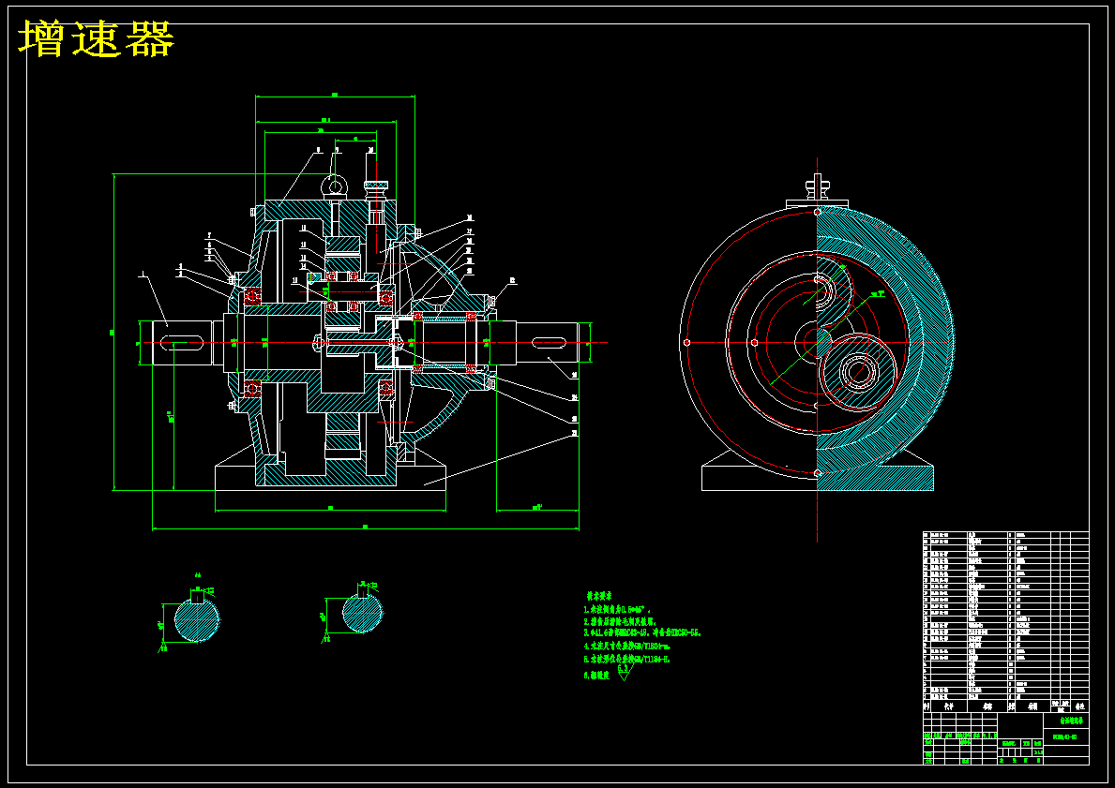Select the keyway slot on the left shaft

tap(184, 344)
